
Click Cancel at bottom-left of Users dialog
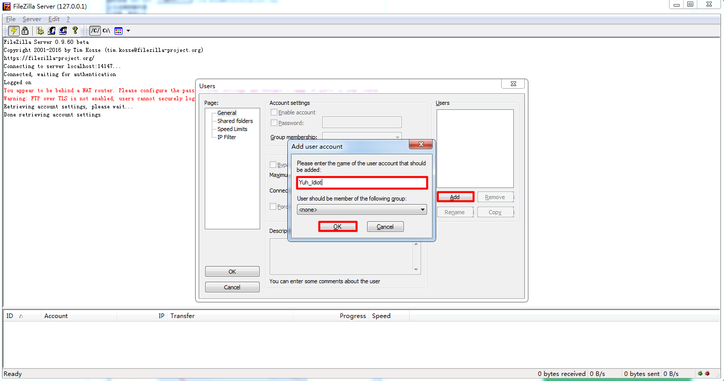[x=232, y=287]
